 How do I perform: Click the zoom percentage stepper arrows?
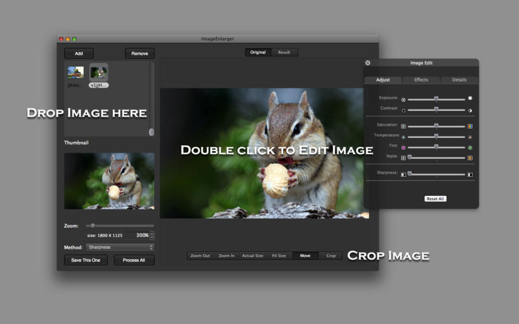[x=152, y=235]
